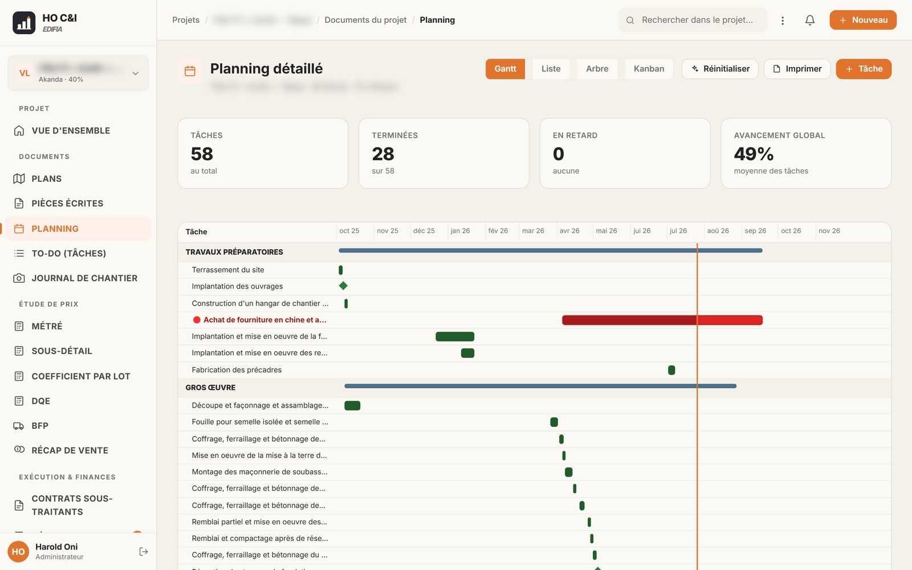This screenshot has height=570, width=912.
Task: Click the BFP truck icon
Action: point(19,426)
